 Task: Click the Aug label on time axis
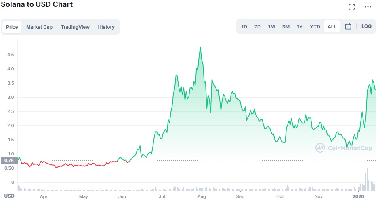pyautogui.click(x=202, y=196)
